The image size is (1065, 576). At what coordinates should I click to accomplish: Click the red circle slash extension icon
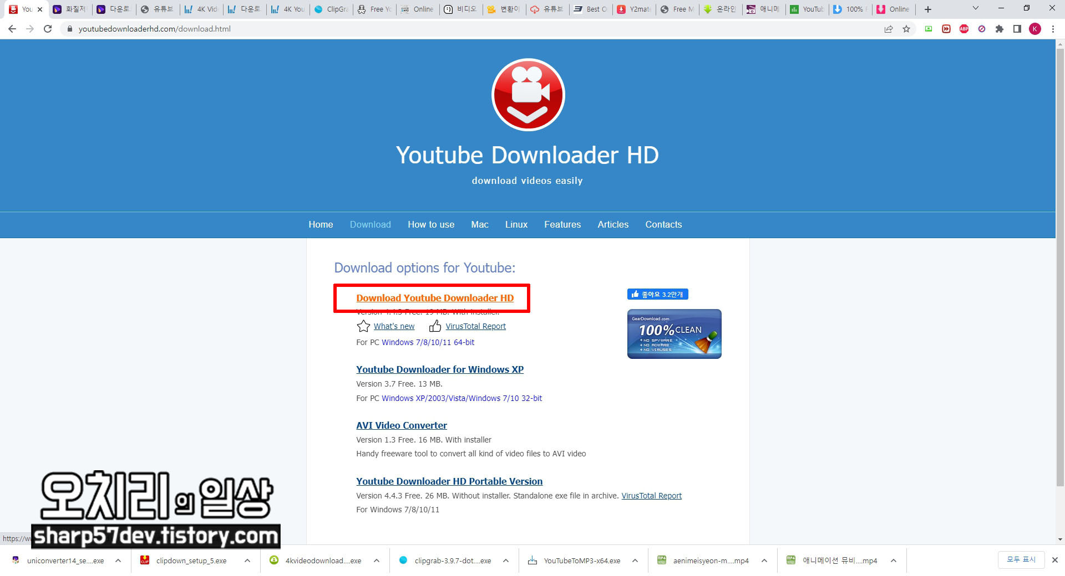coord(982,29)
